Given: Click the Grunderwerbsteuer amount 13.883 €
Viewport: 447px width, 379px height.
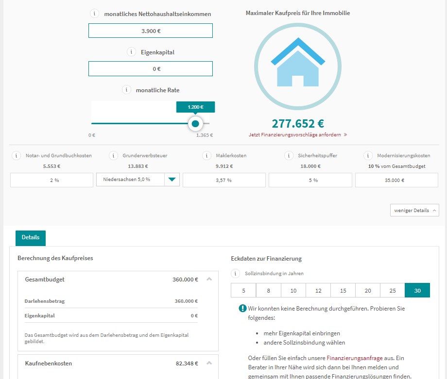Looking at the screenshot, I should (x=138, y=166).
